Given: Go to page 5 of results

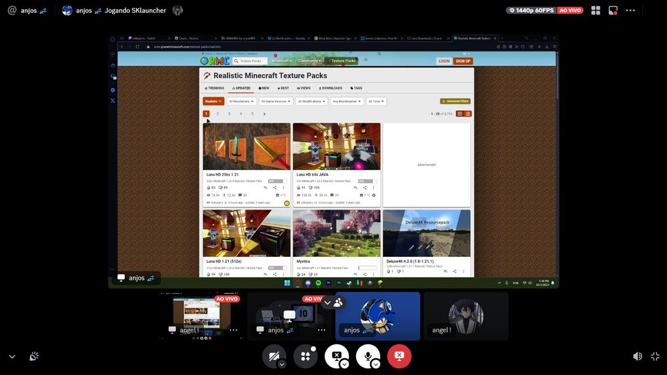Looking at the screenshot, I should (x=252, y=113).
